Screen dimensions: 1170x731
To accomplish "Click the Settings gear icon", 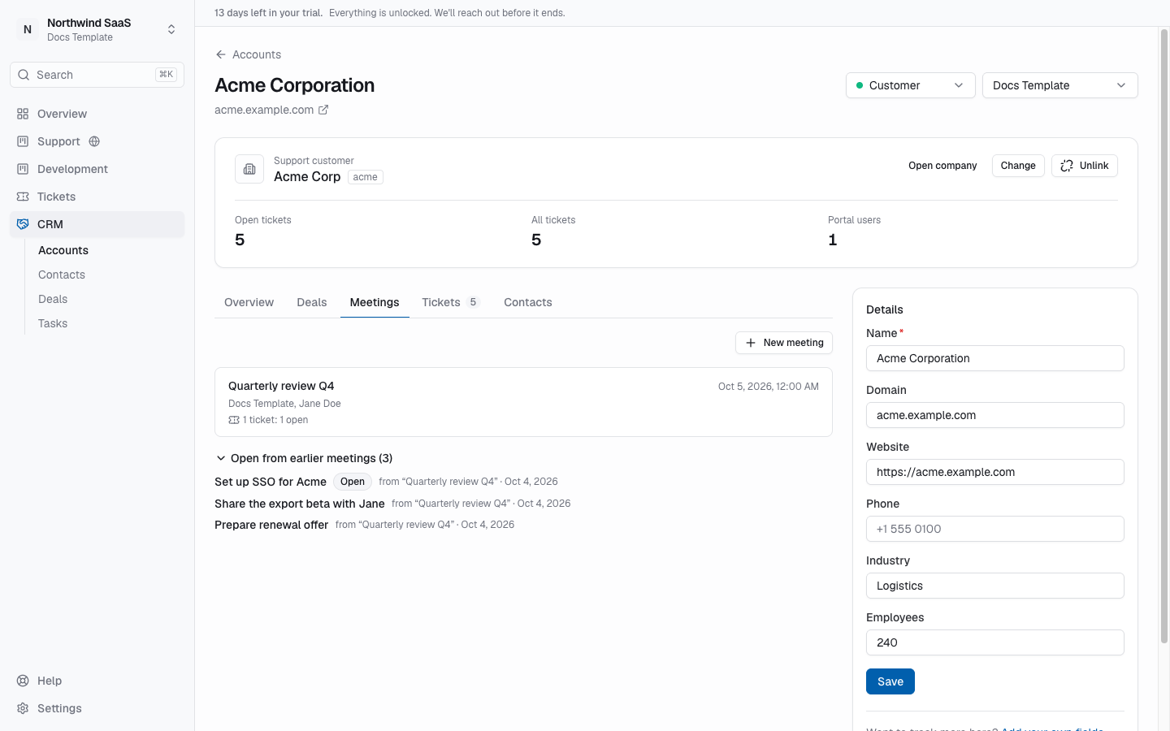I will (x=23, y=708).
